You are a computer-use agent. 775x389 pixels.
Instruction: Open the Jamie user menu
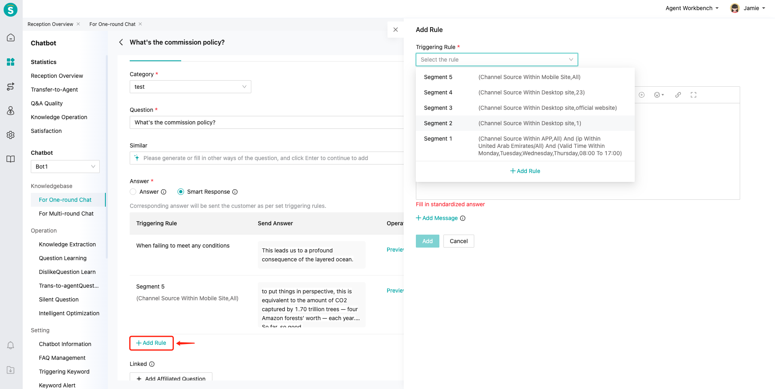pyautogui.click(x=754, y=8)
